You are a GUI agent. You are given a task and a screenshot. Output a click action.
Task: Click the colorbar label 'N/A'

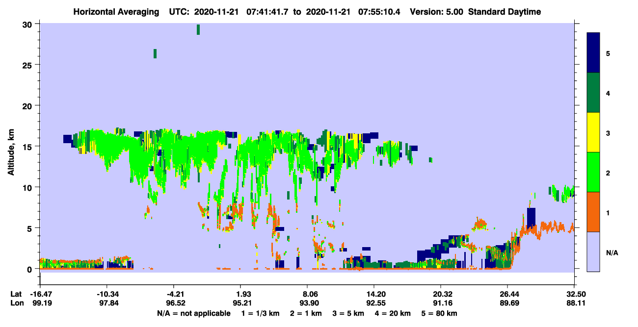point(611,252)
